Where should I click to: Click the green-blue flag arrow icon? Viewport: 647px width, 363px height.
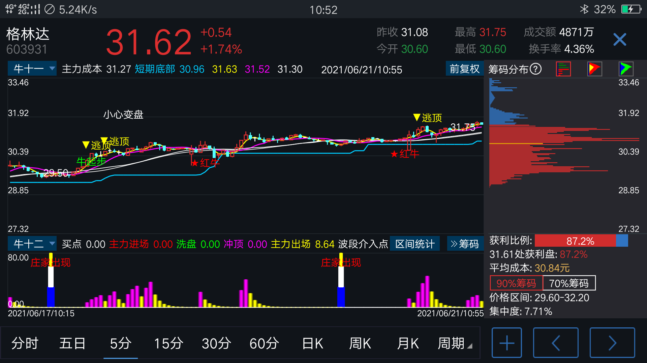pyautogui.click(x=625, y=69)
